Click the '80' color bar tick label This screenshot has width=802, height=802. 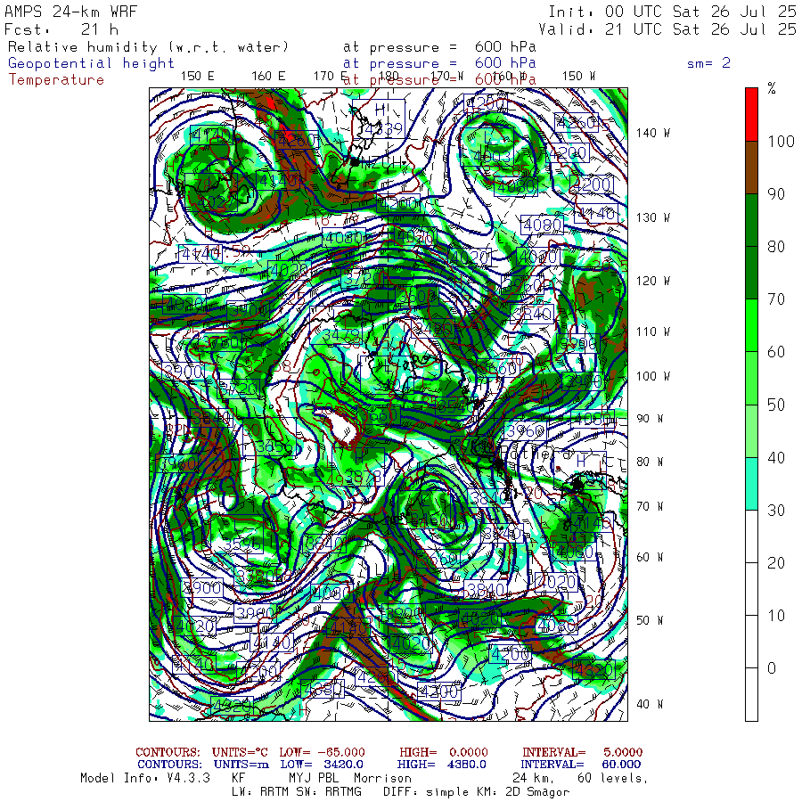pyautogui.click(x=776, y=247)
